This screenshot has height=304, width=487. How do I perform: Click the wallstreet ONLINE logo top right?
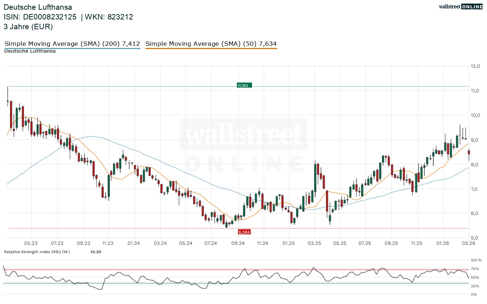point(460,6)
